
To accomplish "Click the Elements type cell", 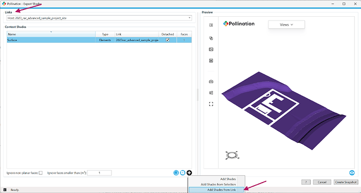I will (x=105, y=40).
